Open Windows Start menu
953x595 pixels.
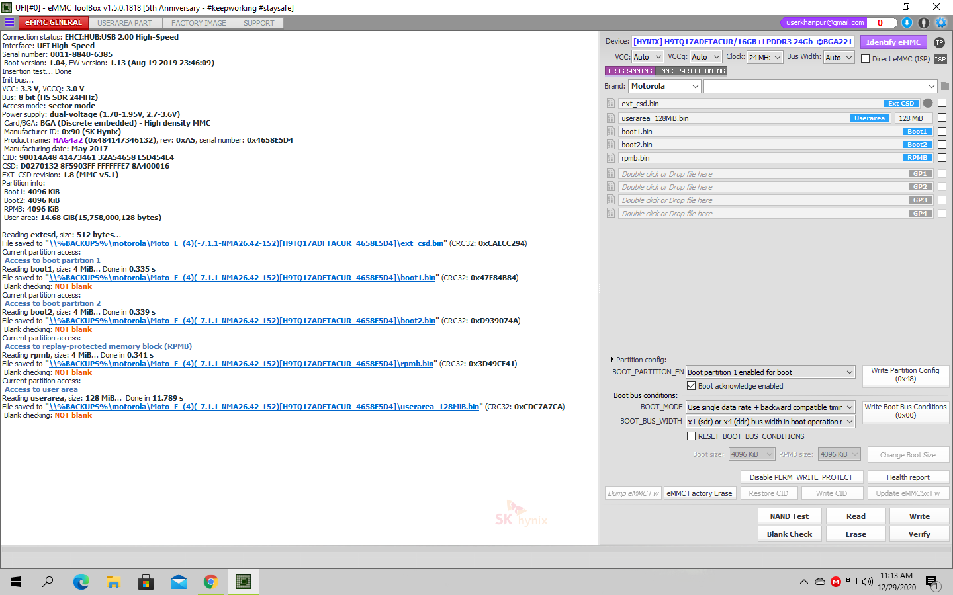16,582
